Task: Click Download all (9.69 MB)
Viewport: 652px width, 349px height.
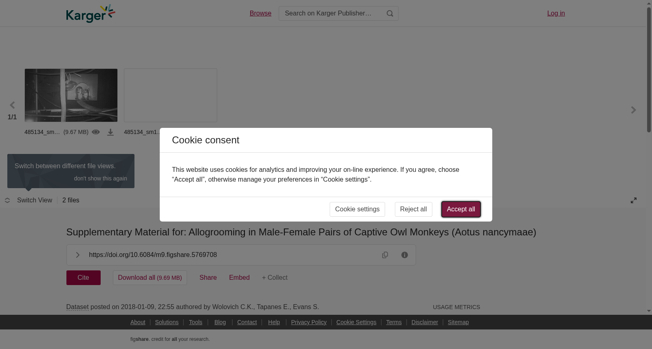Action: (x=150, y=278)
